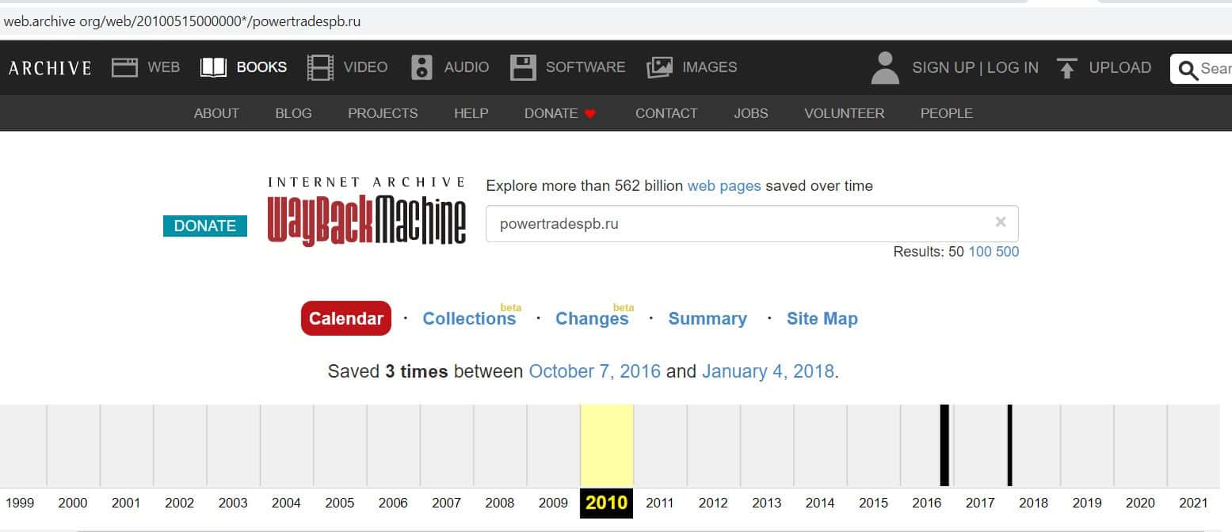Click the Upload arrow icon
This screenshot has height=532, width=1232.
coord(1067,68)
